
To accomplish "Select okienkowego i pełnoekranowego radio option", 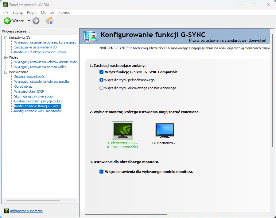I will [101, 88].
